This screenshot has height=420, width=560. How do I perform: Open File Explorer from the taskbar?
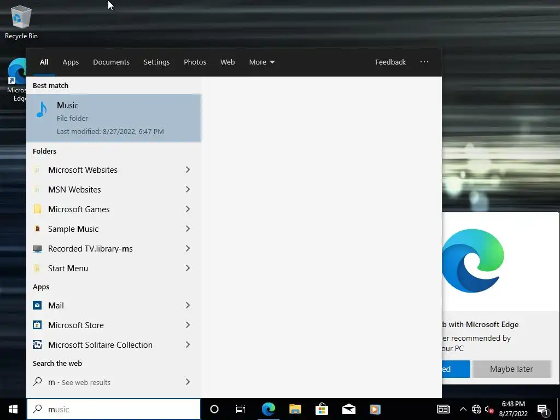coord(295,409)
